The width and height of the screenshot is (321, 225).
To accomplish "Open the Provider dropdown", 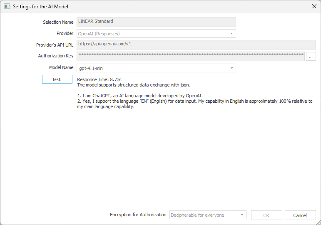I will click(x=156, y=34).
